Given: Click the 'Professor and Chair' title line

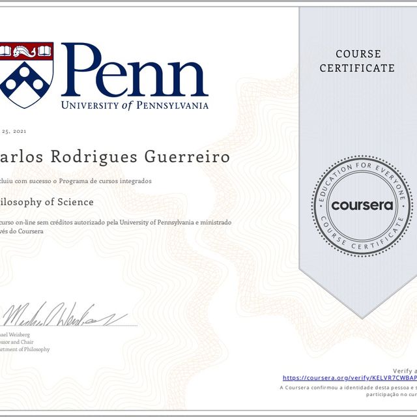Looking at the screenshot, I should [x=17, y=342].
